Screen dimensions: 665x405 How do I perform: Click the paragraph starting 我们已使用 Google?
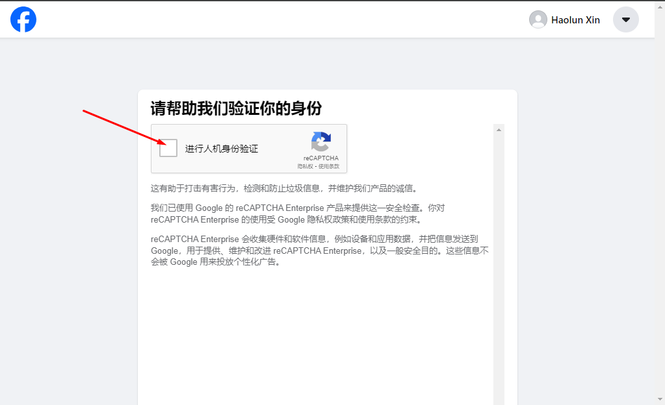(298, 214)
